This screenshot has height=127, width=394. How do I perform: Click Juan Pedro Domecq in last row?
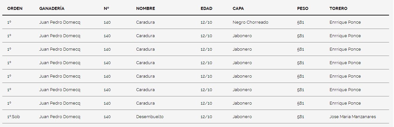pos(60,117)
